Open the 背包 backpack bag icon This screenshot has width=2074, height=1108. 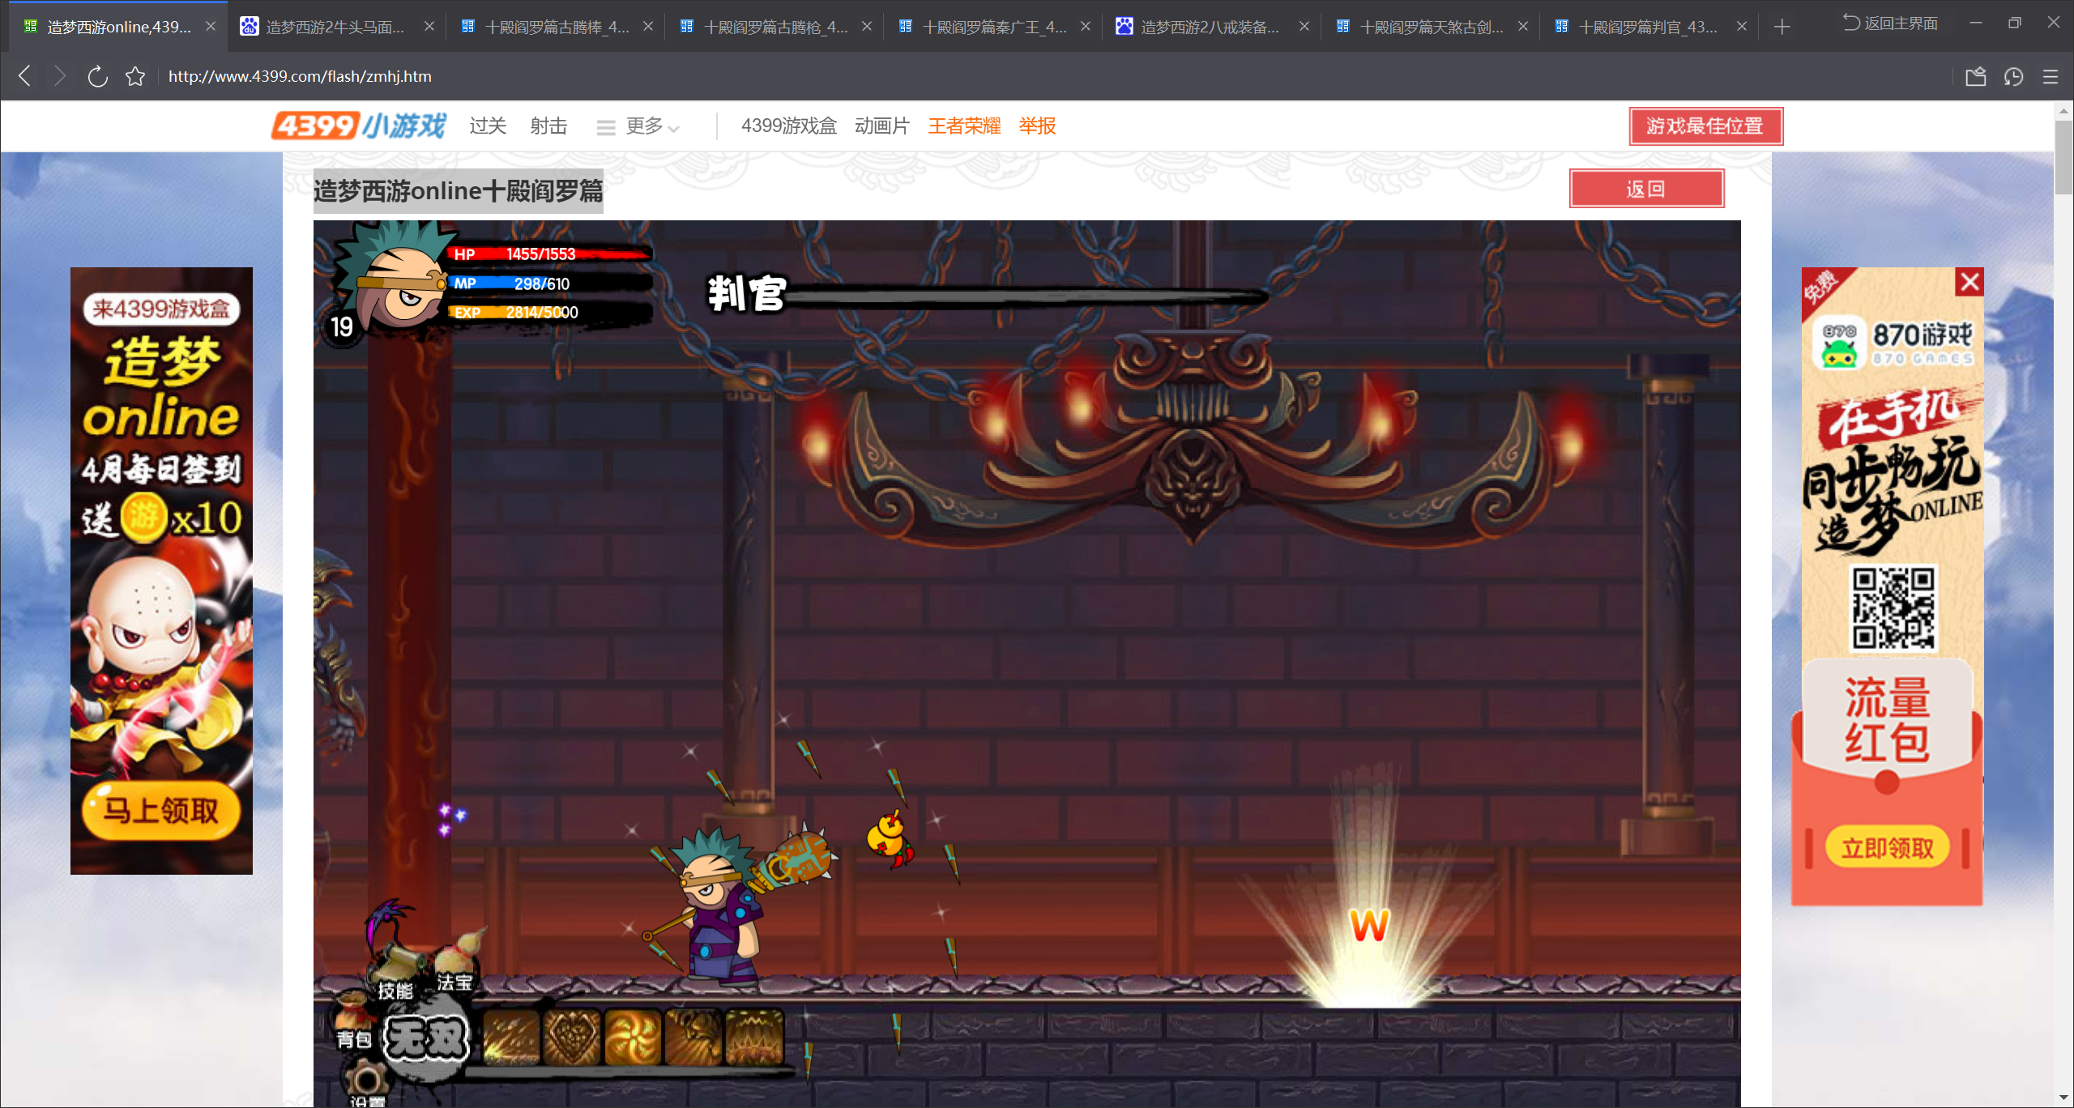(x=353, y=1022)
